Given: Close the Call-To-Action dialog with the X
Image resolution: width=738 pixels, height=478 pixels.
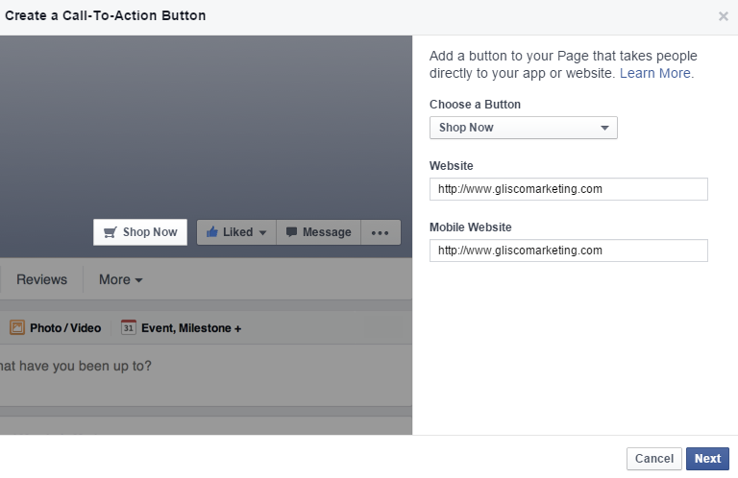Looking at the screenshot, I should tap(724, 16).
